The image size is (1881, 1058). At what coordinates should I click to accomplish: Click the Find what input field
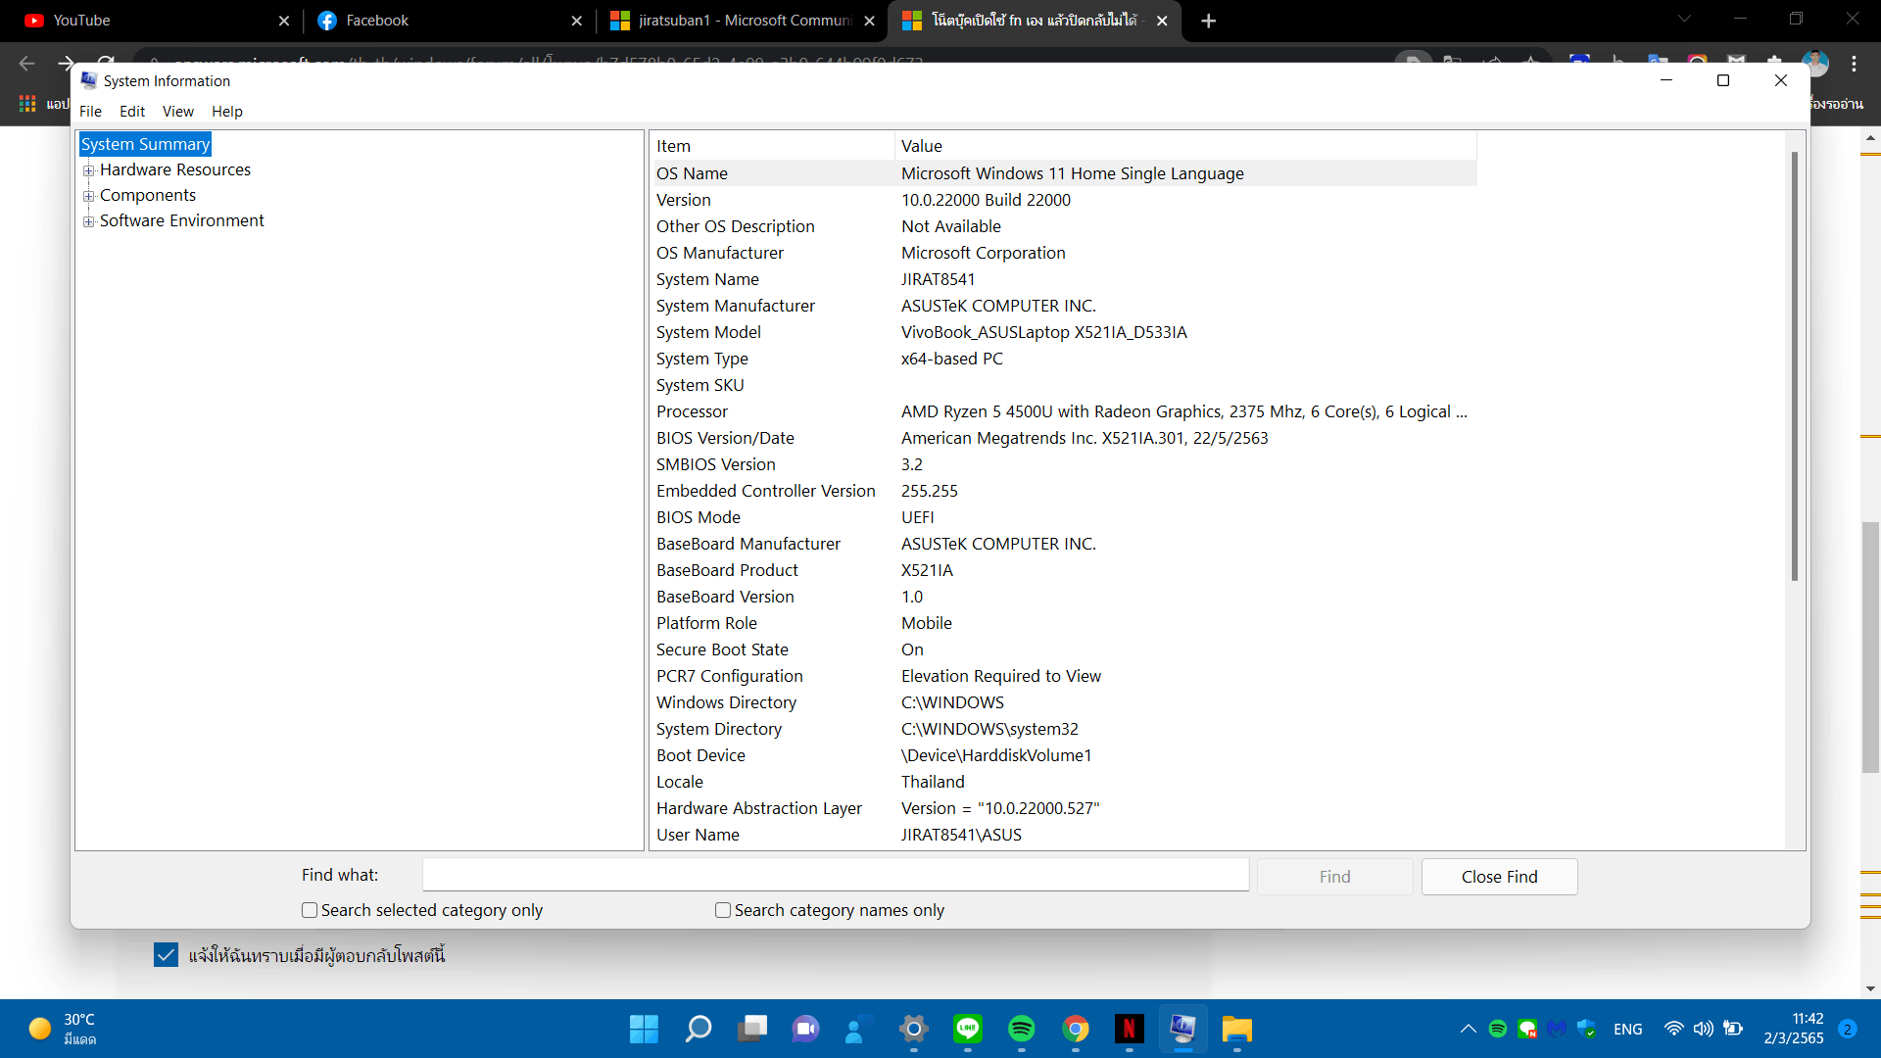coord(835,875)
